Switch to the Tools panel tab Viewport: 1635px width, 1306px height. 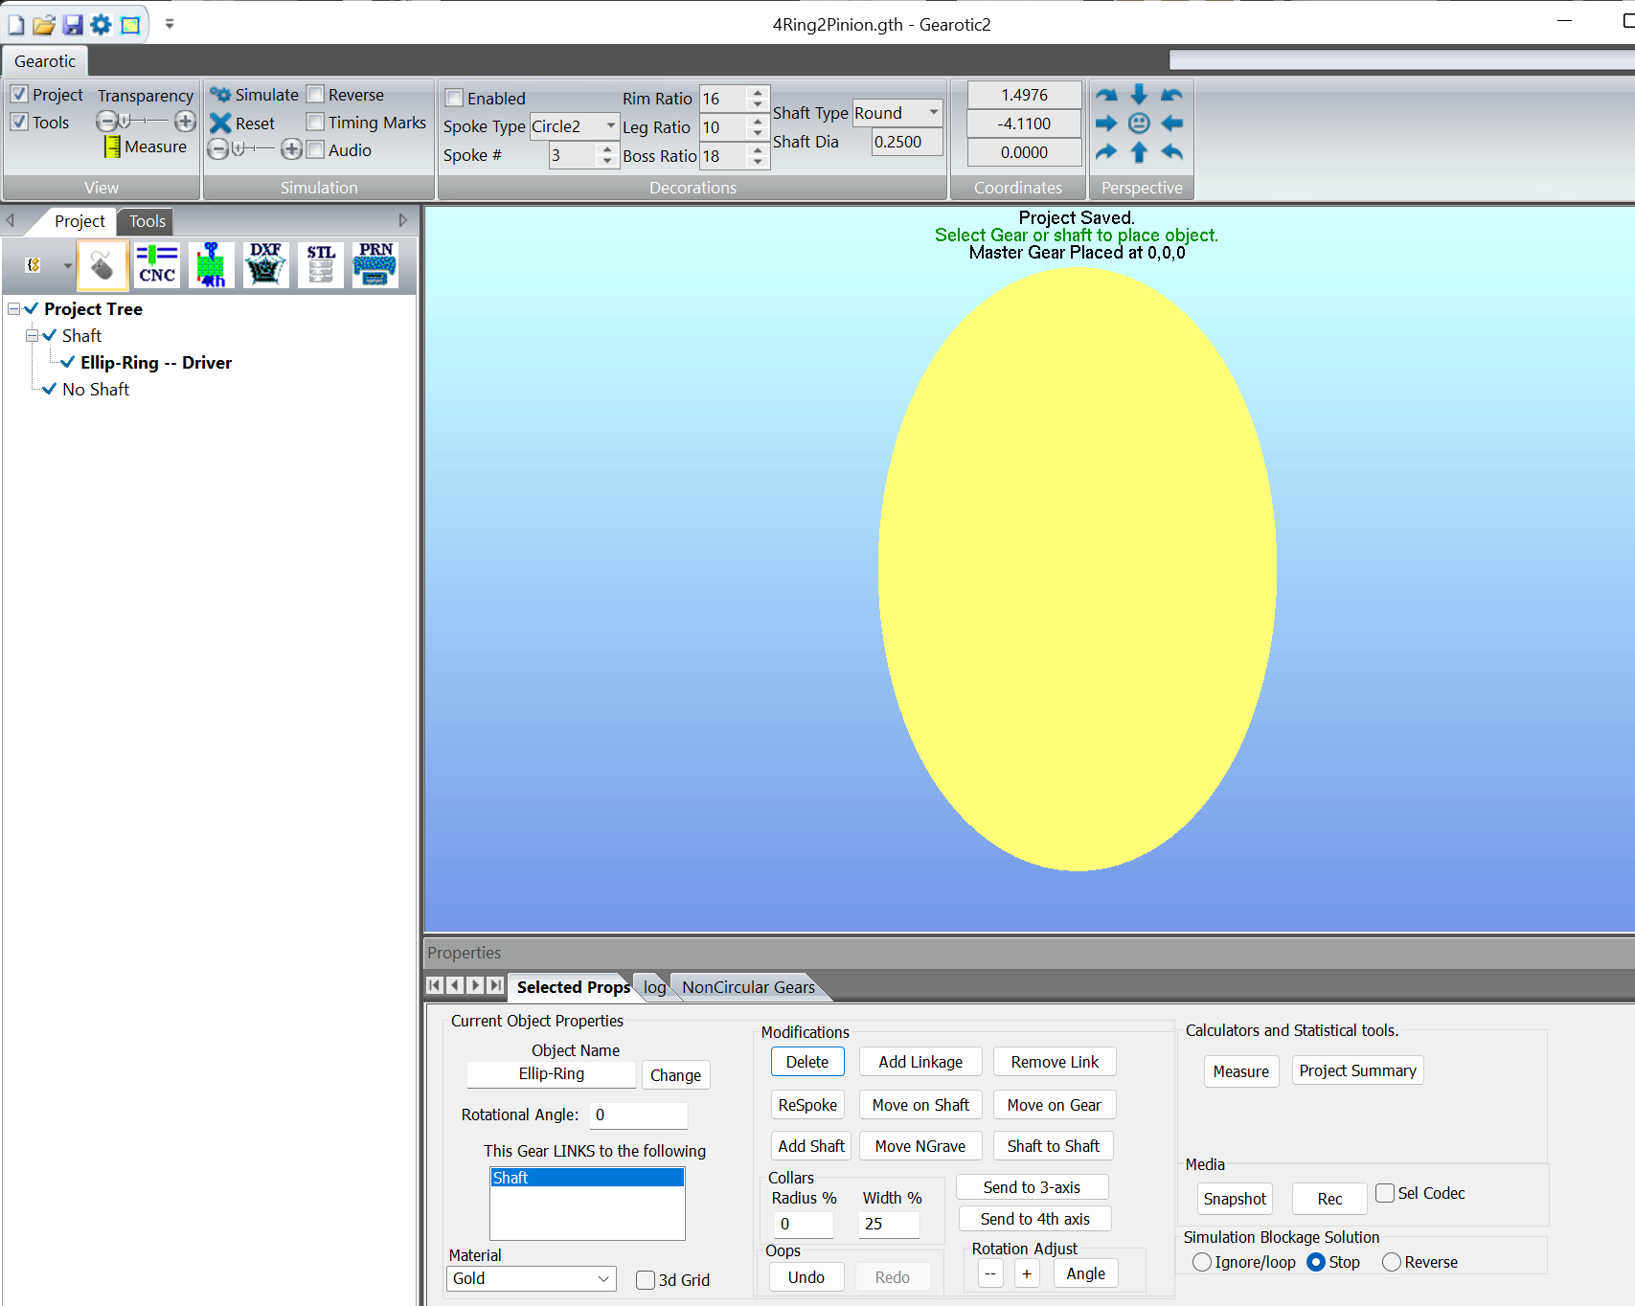[x=148, y=221]
